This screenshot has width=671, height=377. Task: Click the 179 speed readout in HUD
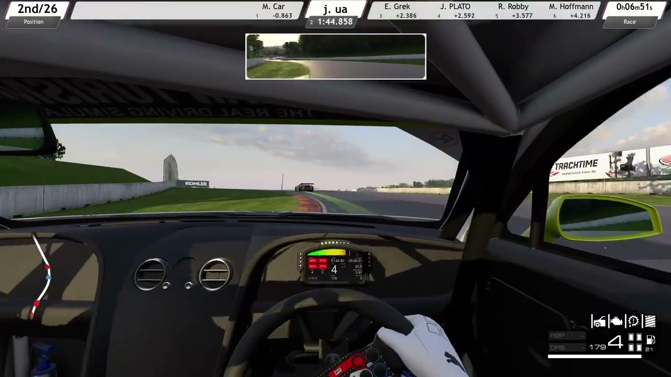[597, 347]
